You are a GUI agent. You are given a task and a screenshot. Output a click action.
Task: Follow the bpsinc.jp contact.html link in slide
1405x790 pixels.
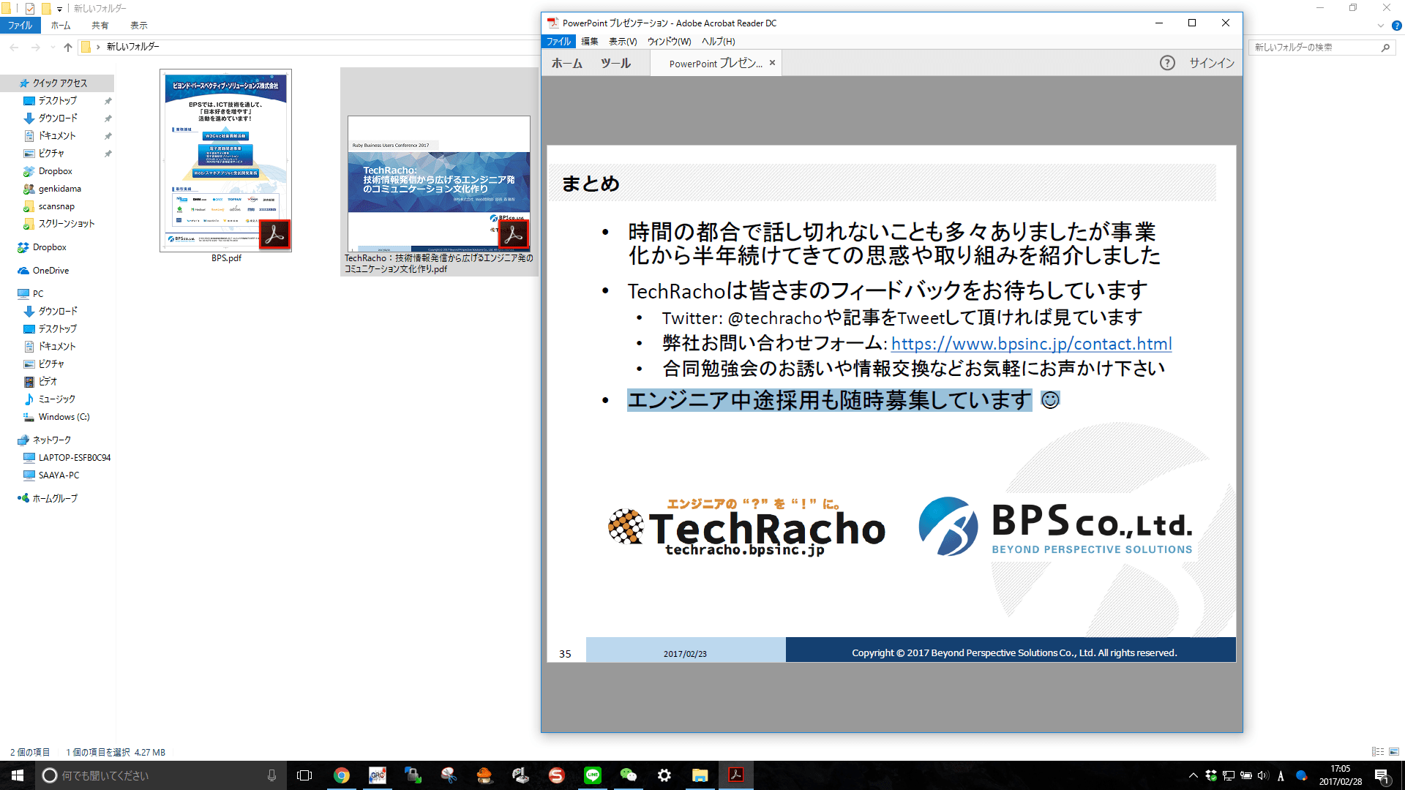1031,344
